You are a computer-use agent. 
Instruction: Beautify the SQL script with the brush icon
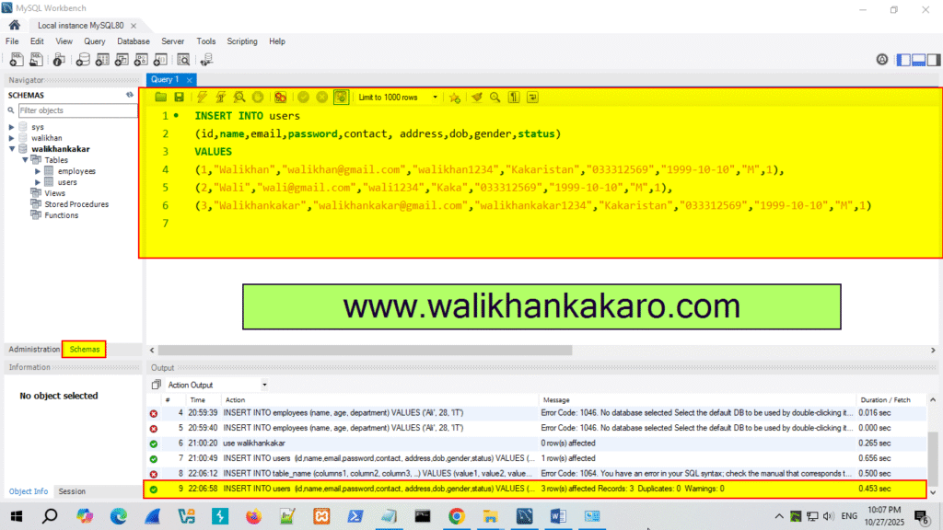tap(476, 97)
